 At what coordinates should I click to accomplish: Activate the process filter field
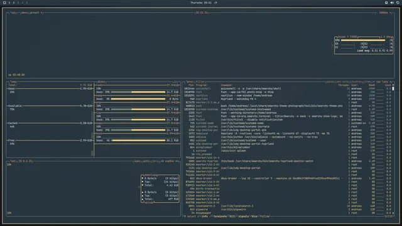point(200,82)
